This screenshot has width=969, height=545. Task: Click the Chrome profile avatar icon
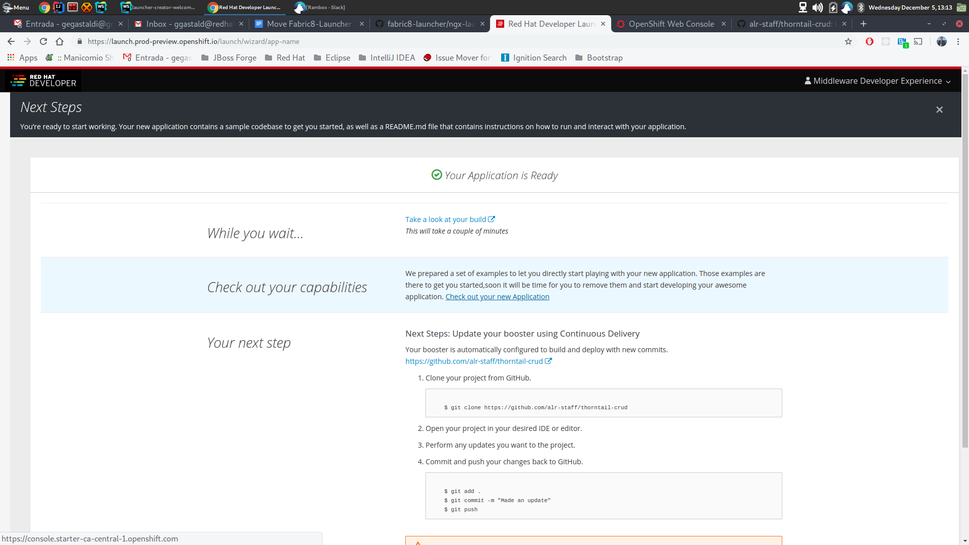942,41
